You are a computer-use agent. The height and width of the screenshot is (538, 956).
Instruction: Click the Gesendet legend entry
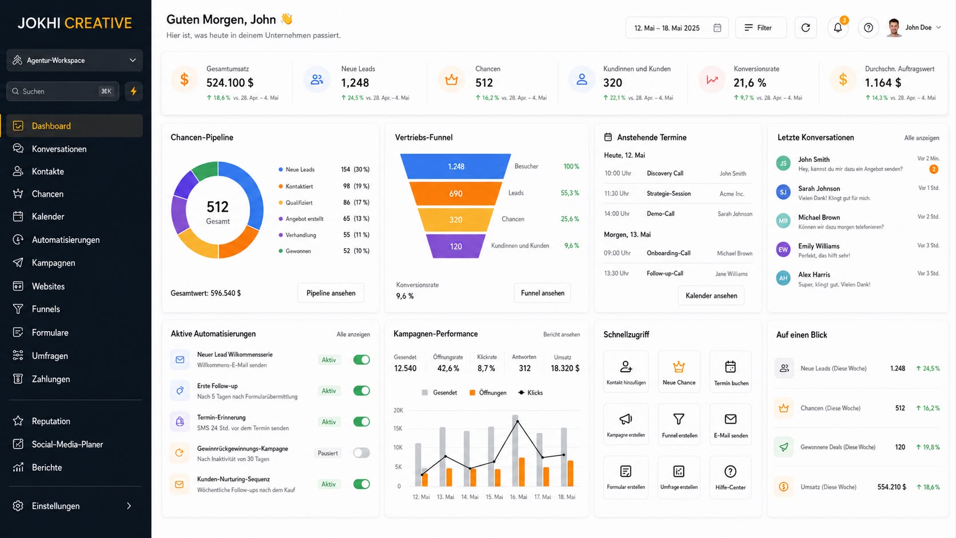tap(439, 393)
